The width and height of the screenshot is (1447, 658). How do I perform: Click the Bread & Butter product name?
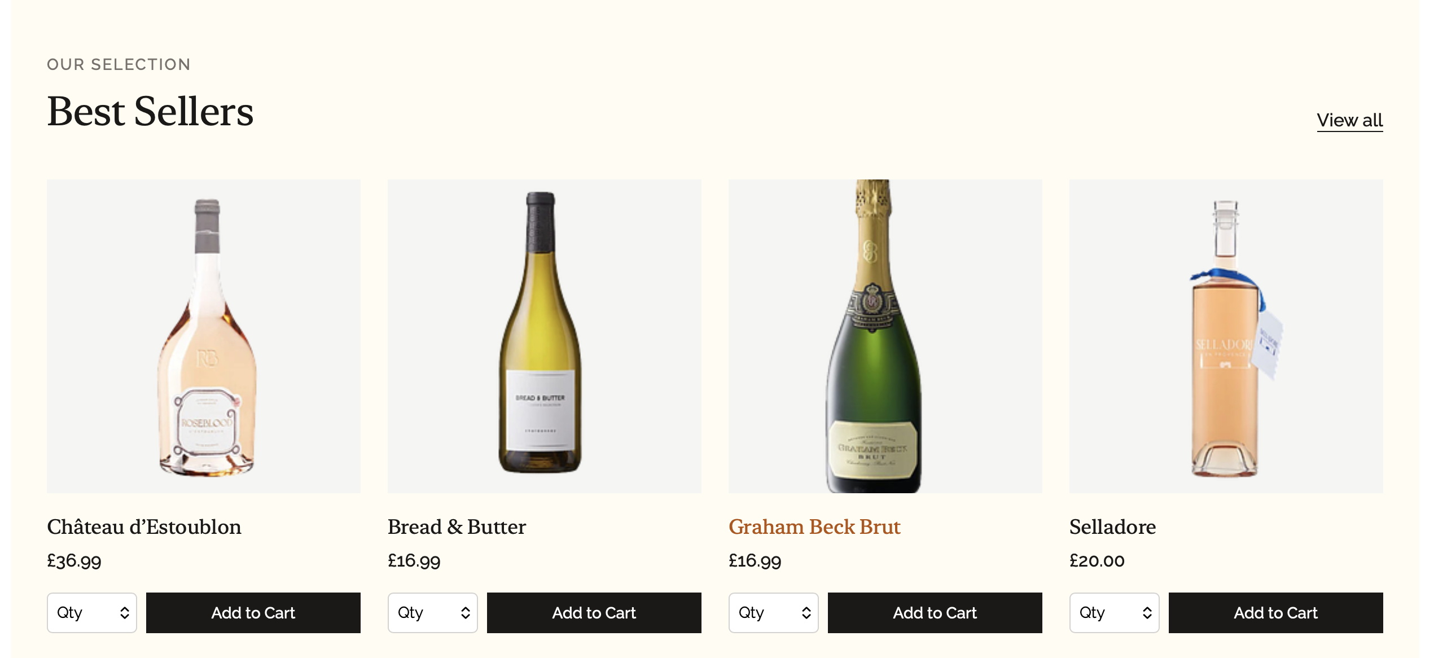[456, 527]
